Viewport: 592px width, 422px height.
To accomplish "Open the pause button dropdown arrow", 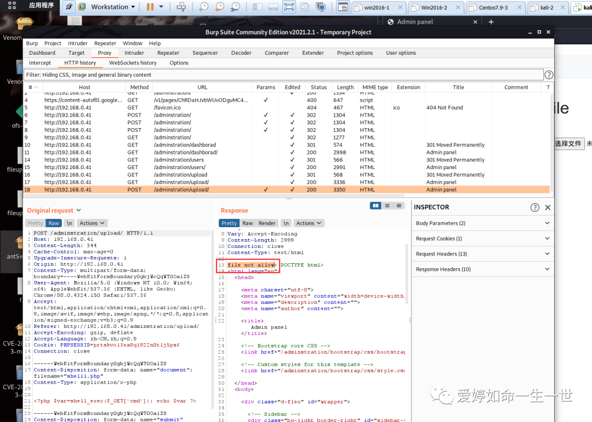I will click(161, 7).
